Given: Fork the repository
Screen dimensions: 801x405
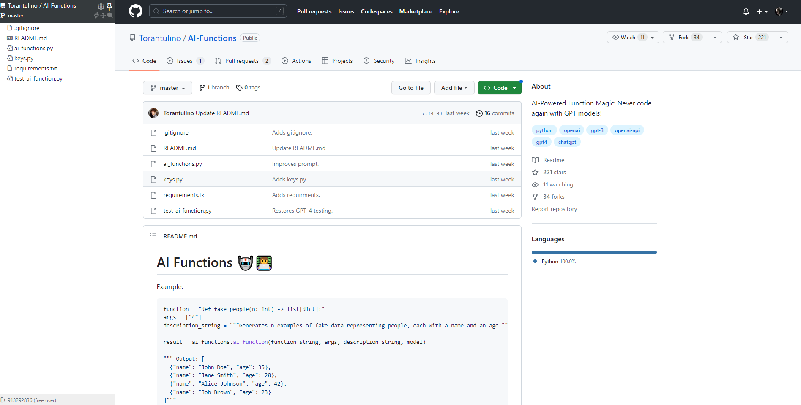Looking at the screenshot, I should (x=685, y=37).
